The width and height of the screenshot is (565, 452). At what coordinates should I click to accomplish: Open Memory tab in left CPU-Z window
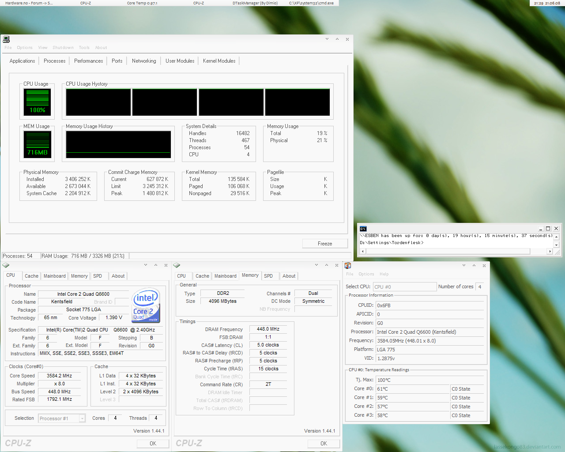79,276
